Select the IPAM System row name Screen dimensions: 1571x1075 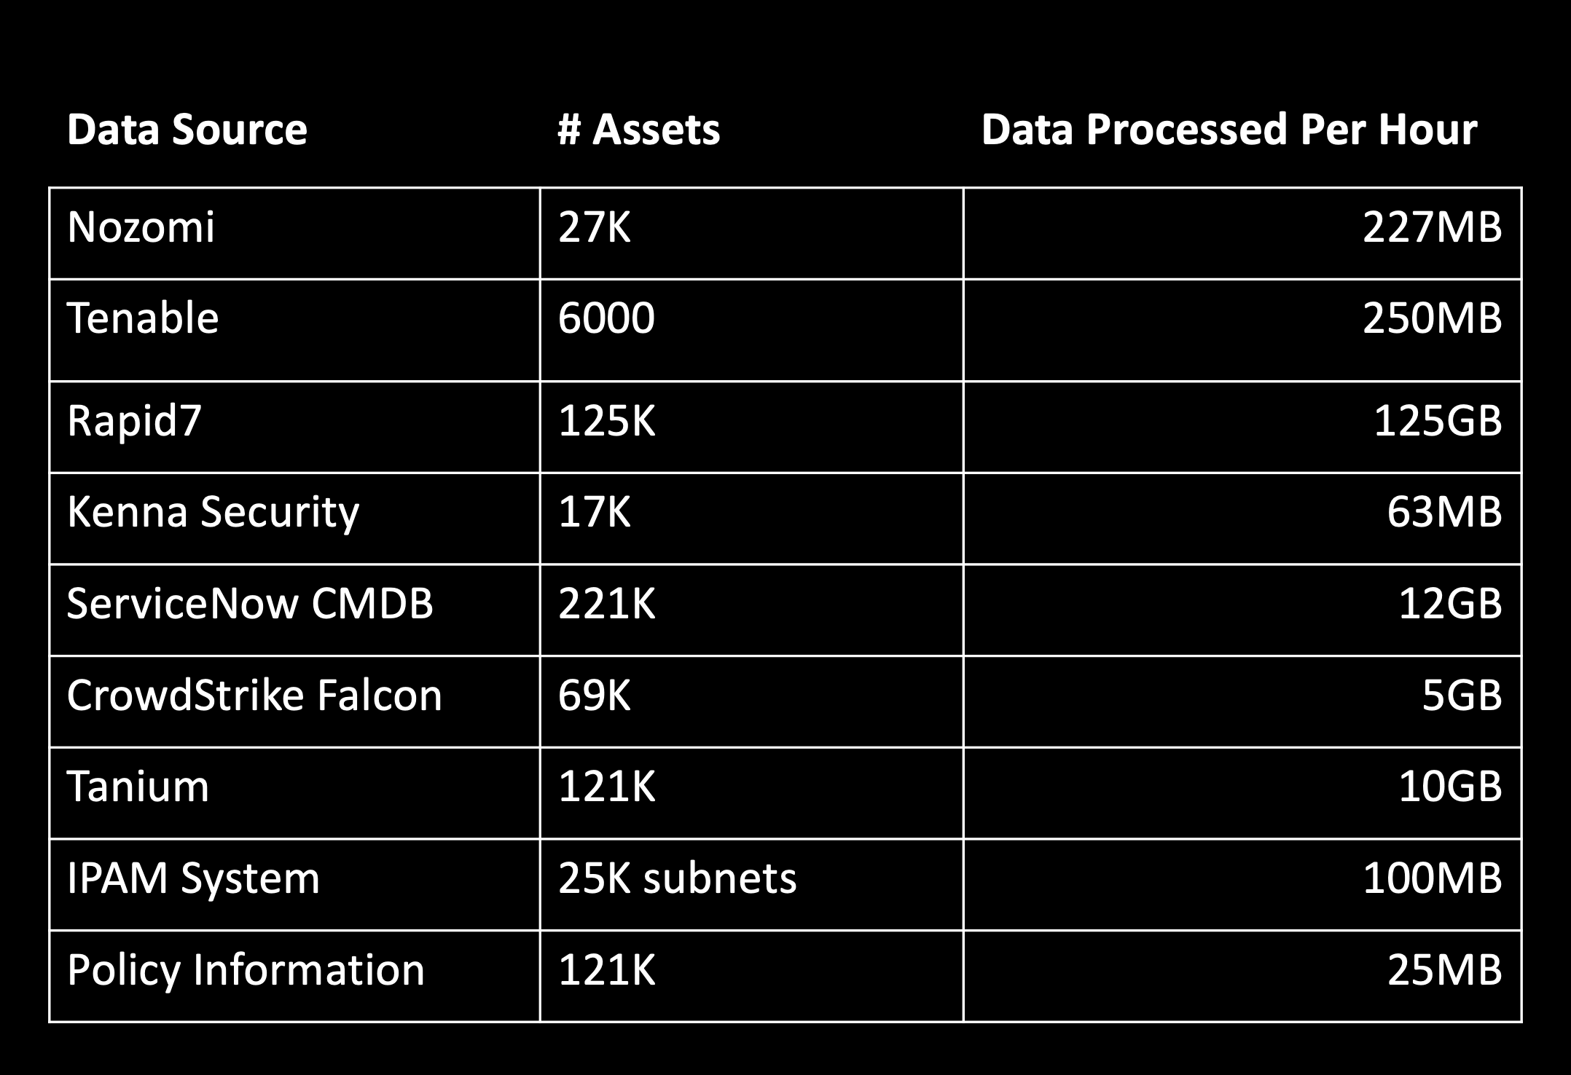[x=294, y=885]
